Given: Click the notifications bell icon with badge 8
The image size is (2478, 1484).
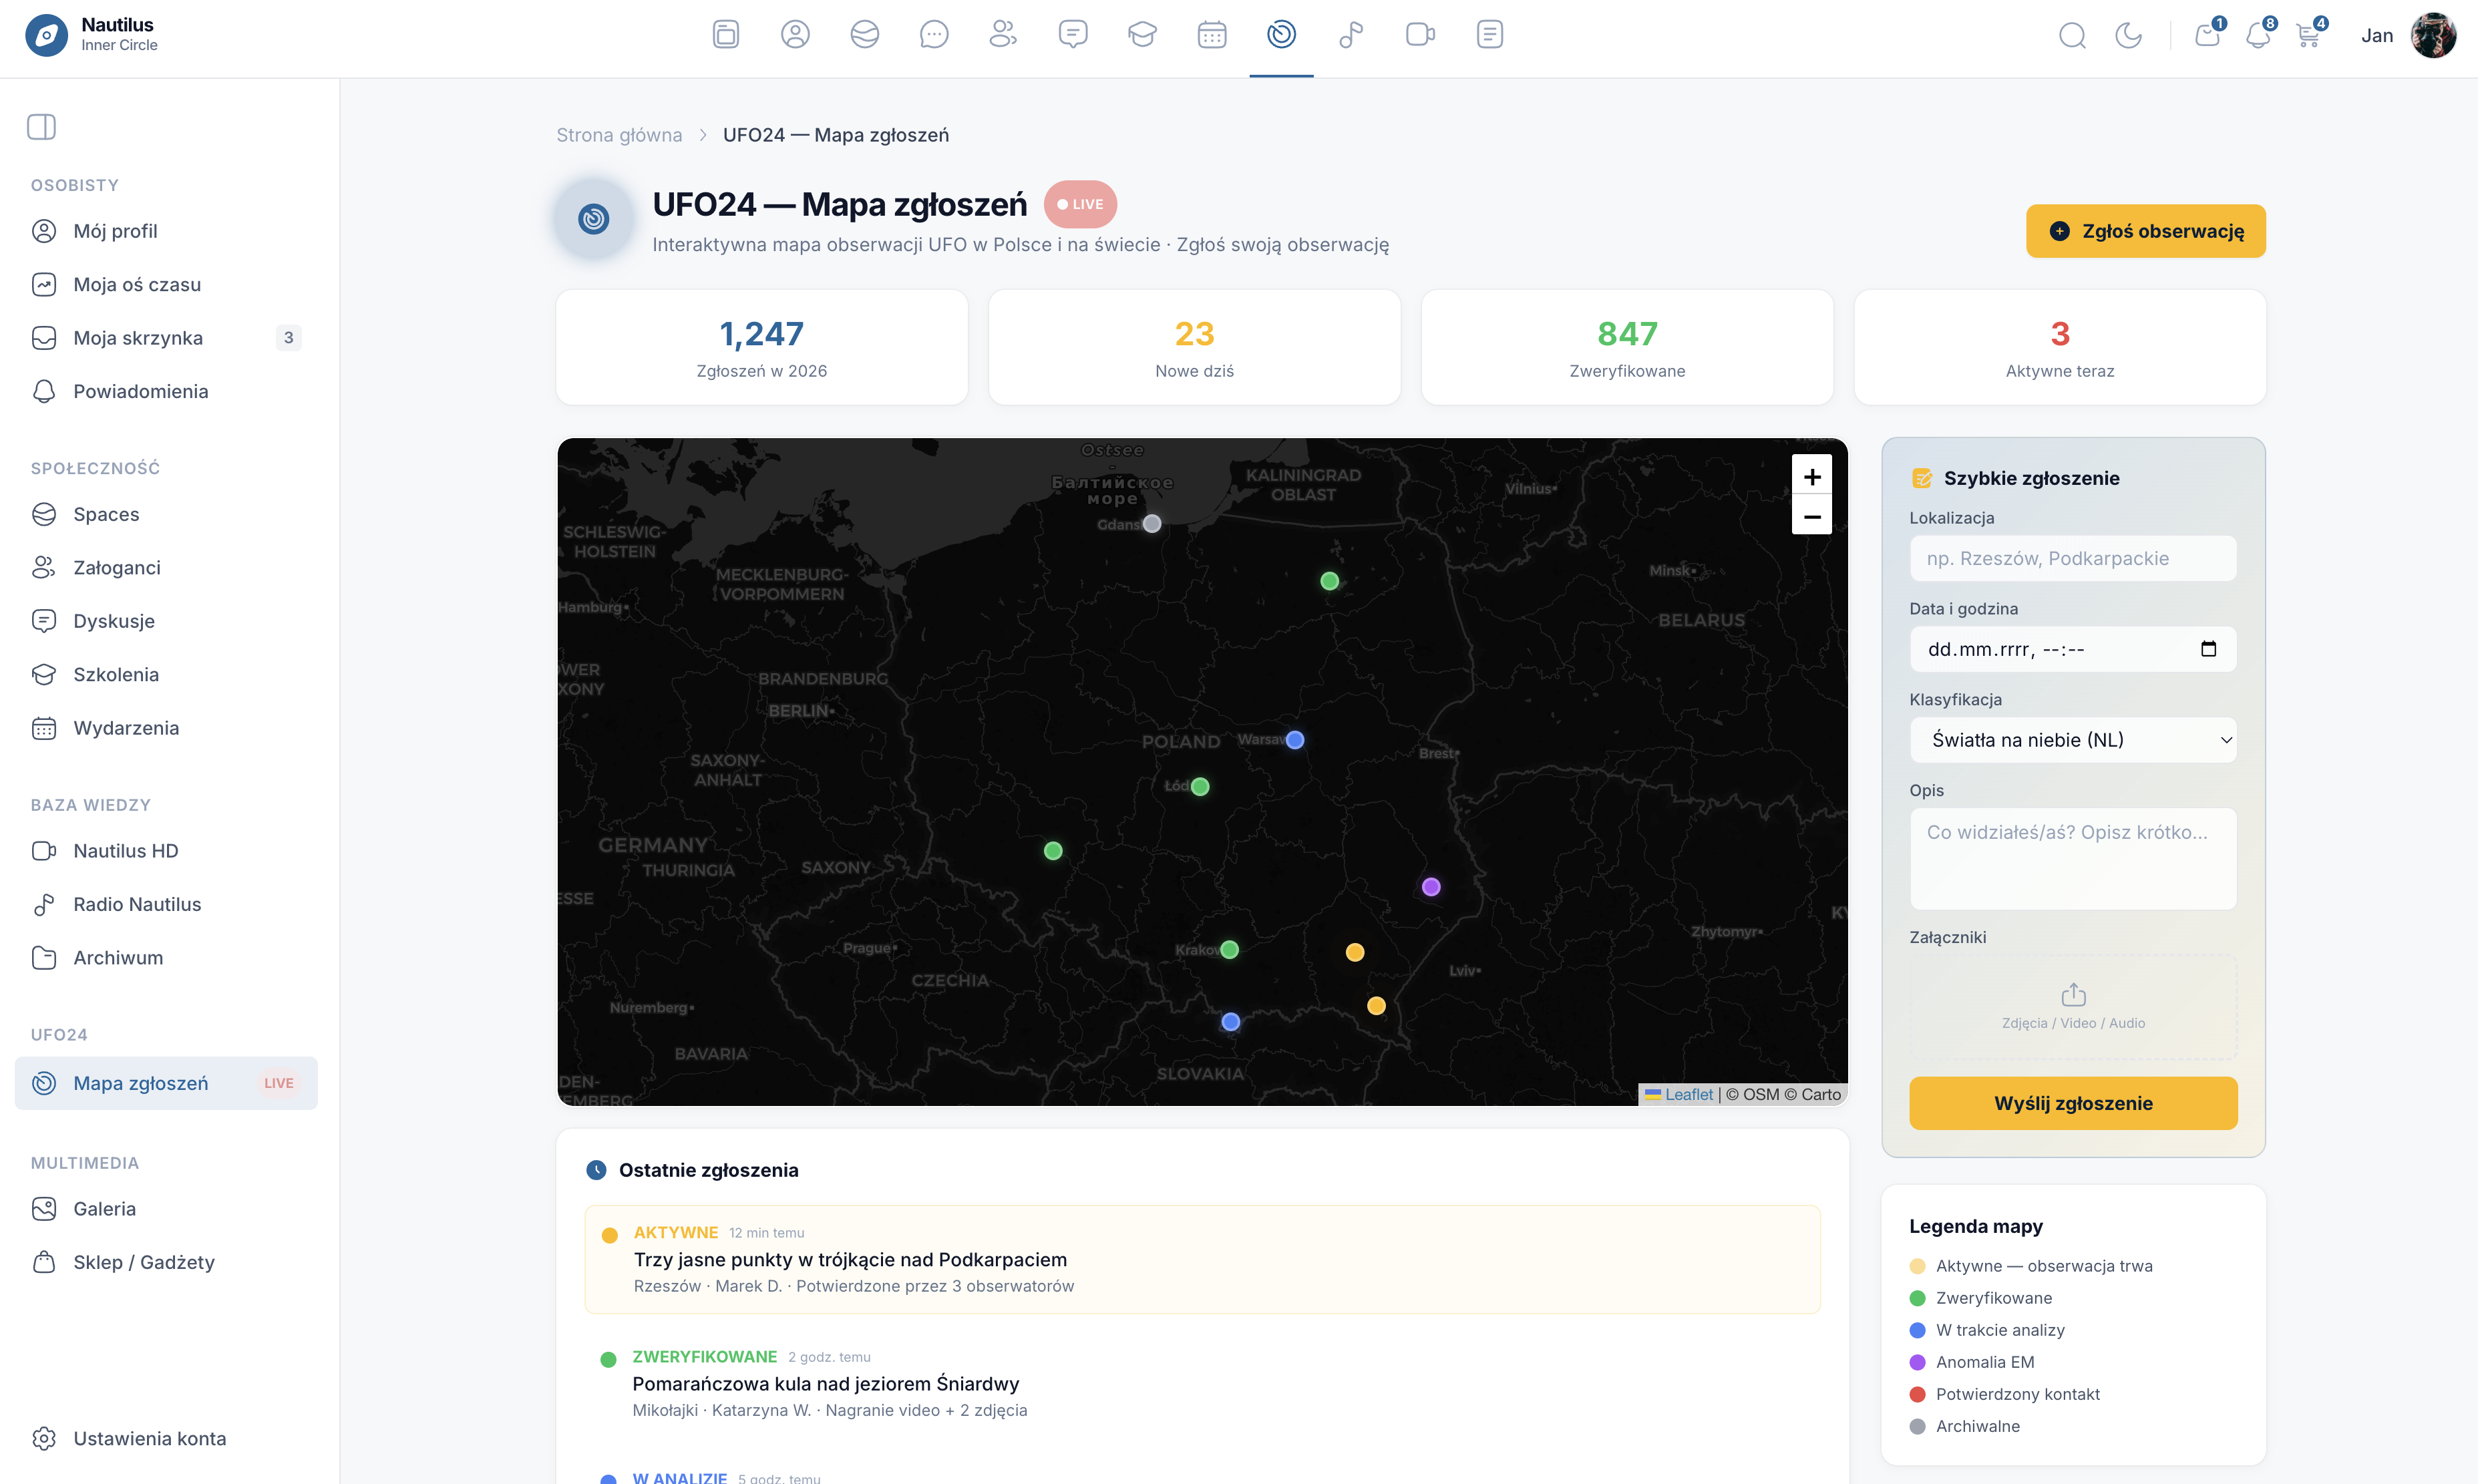Looking at the screenshot, I should click(2257, 36).
